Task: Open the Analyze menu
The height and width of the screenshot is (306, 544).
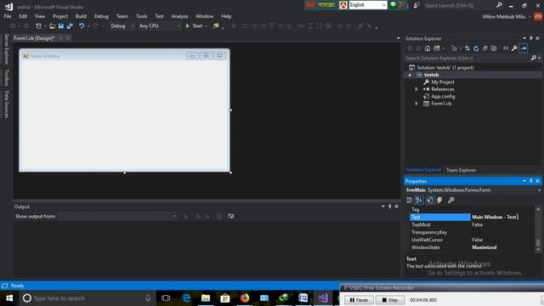Action: click(x=179, y=16)
